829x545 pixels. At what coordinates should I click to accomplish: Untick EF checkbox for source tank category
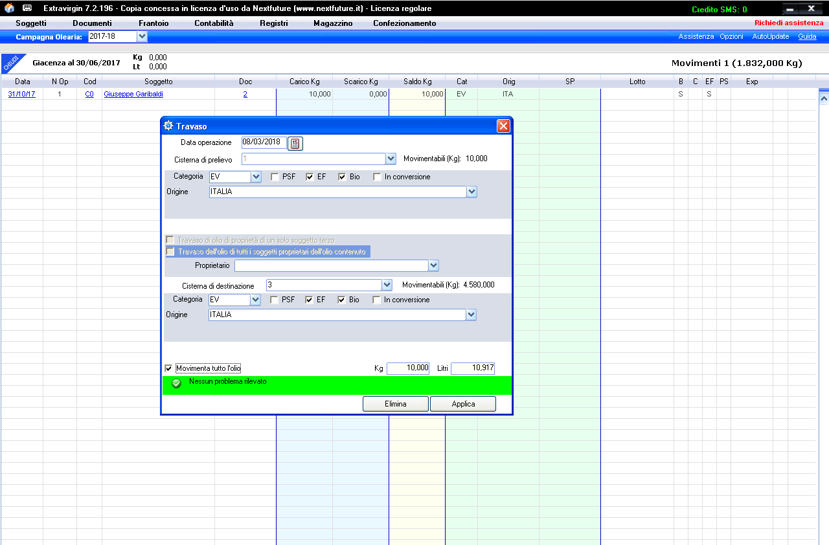(310, 177)
